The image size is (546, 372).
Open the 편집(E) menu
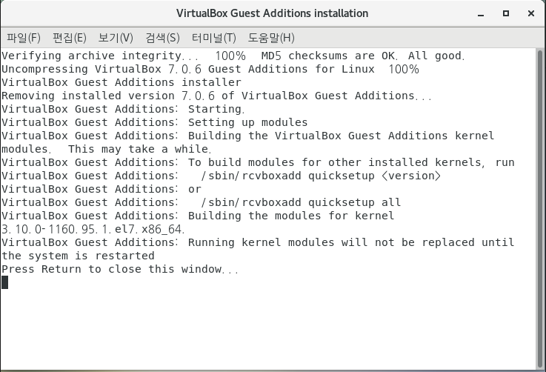click(70, 38)
